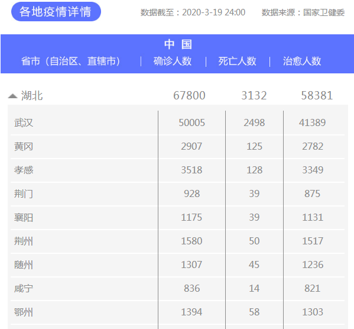Select the 治愈人数 column header

pyautogui.click(x=302, y=62)
